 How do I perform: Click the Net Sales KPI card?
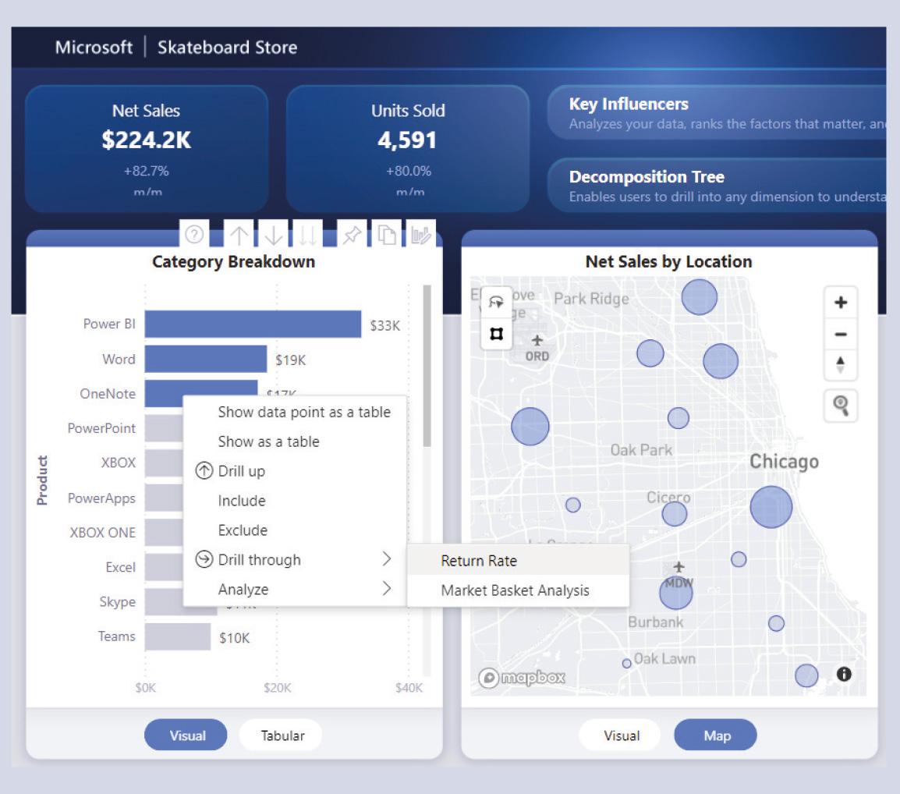(147, 149)
